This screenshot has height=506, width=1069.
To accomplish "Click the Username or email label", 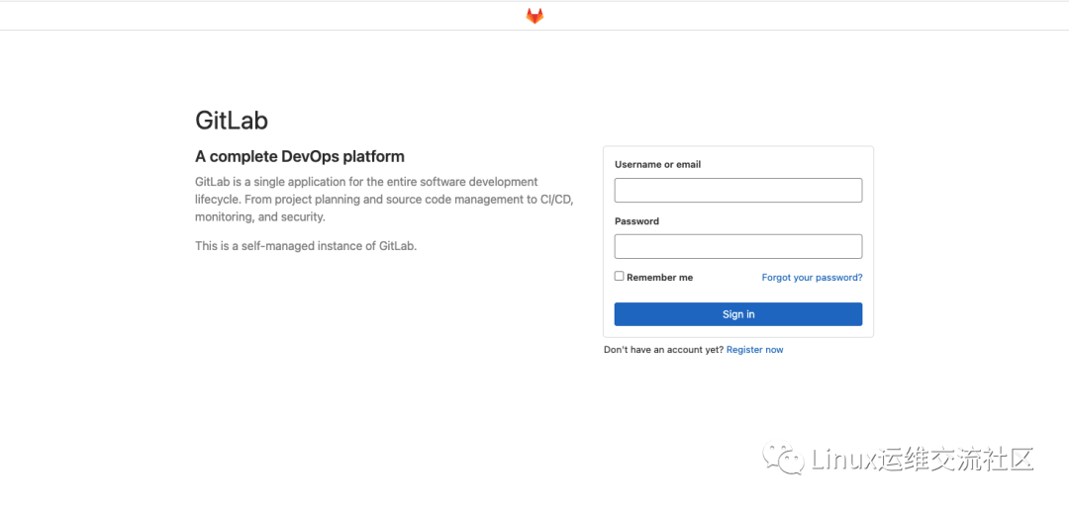I will pos(657,164).
